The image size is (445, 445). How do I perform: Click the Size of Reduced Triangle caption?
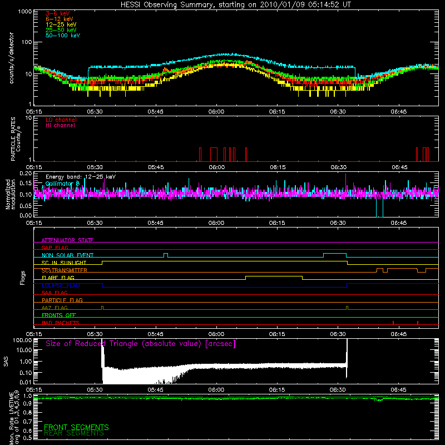pyautogui.click(x=141, y=344)
